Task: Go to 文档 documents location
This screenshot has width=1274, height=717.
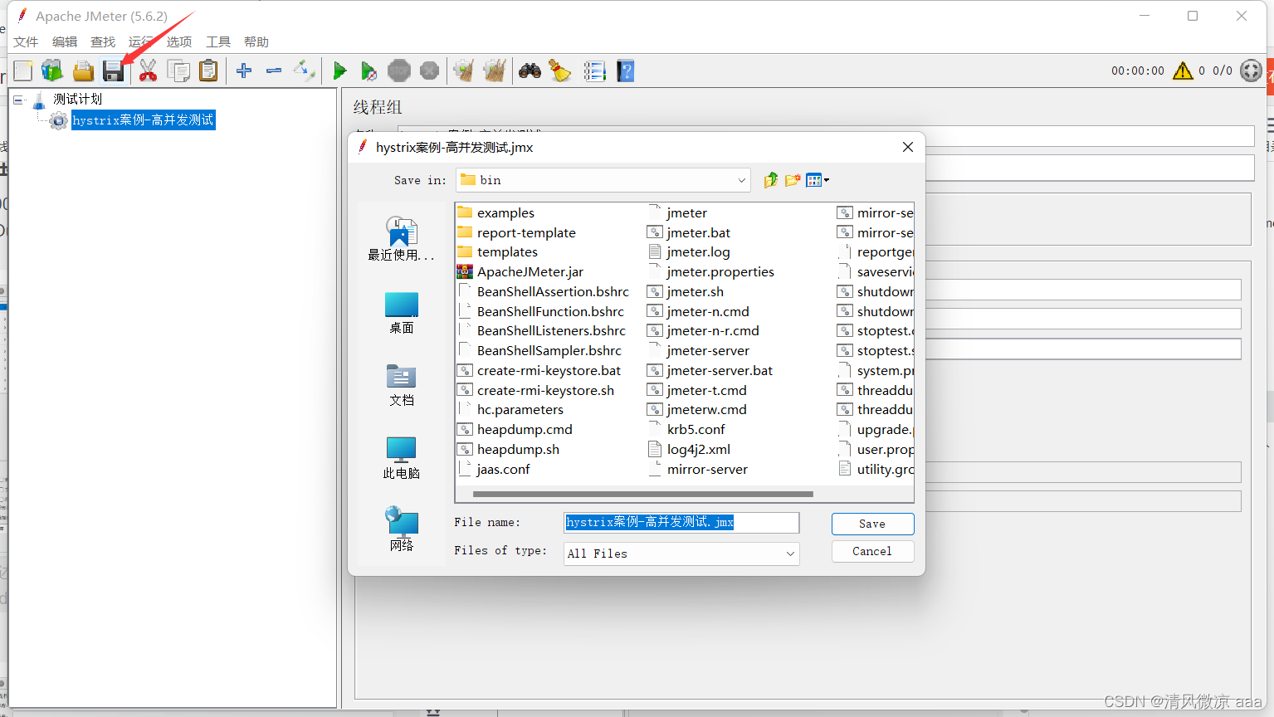Action: [x=402, y=385]
